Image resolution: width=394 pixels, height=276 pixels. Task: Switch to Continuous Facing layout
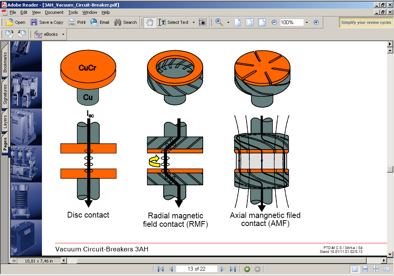376,269
